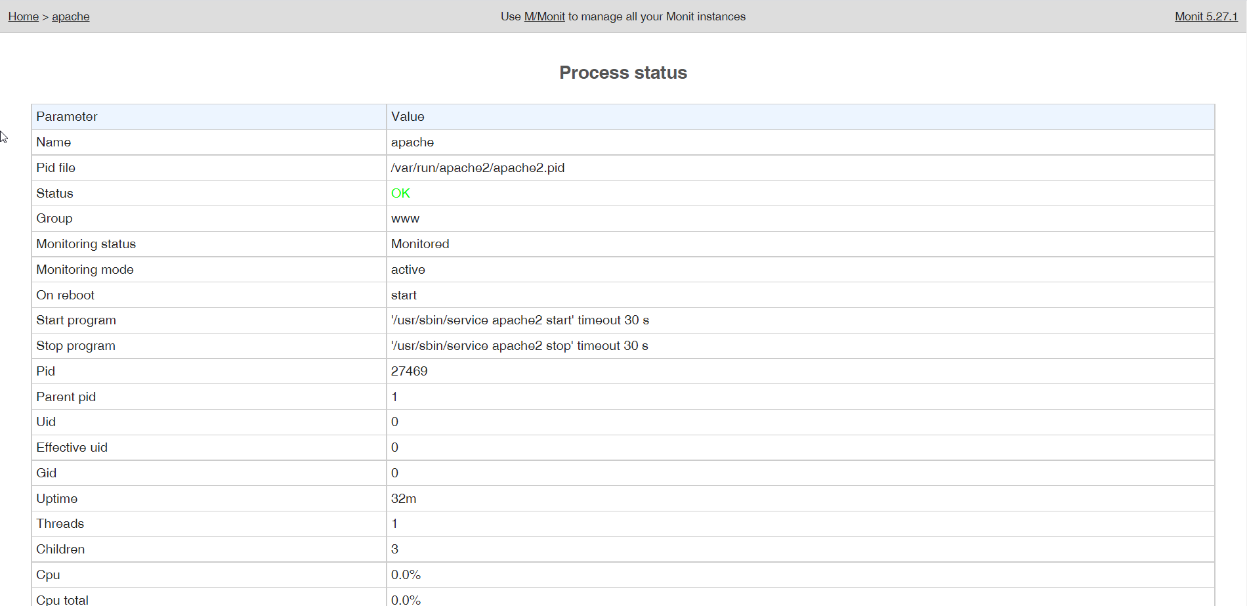The image size is (1247, 606).
Task: Select the active mode value
Action: (x=408, y=269)
